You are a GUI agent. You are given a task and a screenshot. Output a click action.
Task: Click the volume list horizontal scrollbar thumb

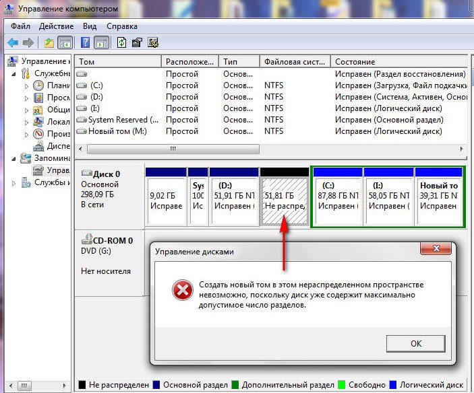coord(173,149)
